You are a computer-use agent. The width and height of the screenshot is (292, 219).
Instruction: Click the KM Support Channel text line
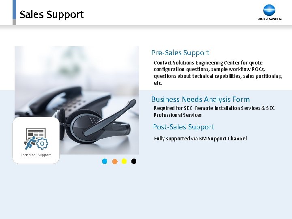click(x=200, y=139)
